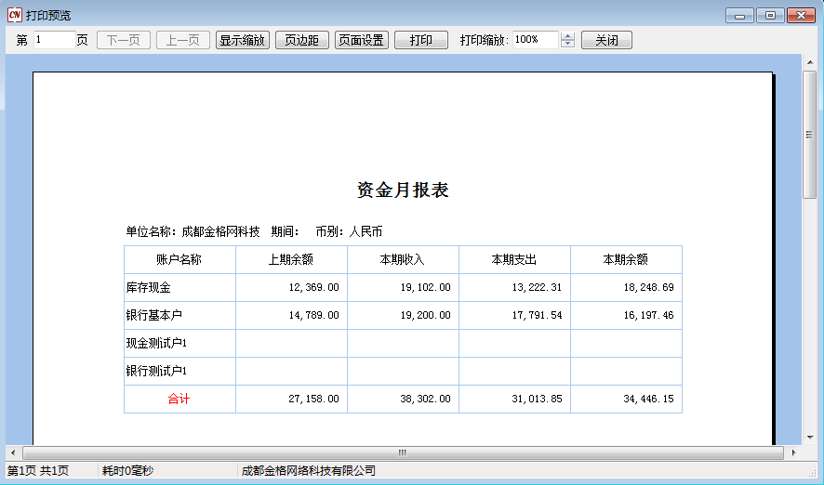Click the horizontal scrollbar thumb
Image resolution: width=824 pixels, height=485 pixels.
[x=403, y=452]
